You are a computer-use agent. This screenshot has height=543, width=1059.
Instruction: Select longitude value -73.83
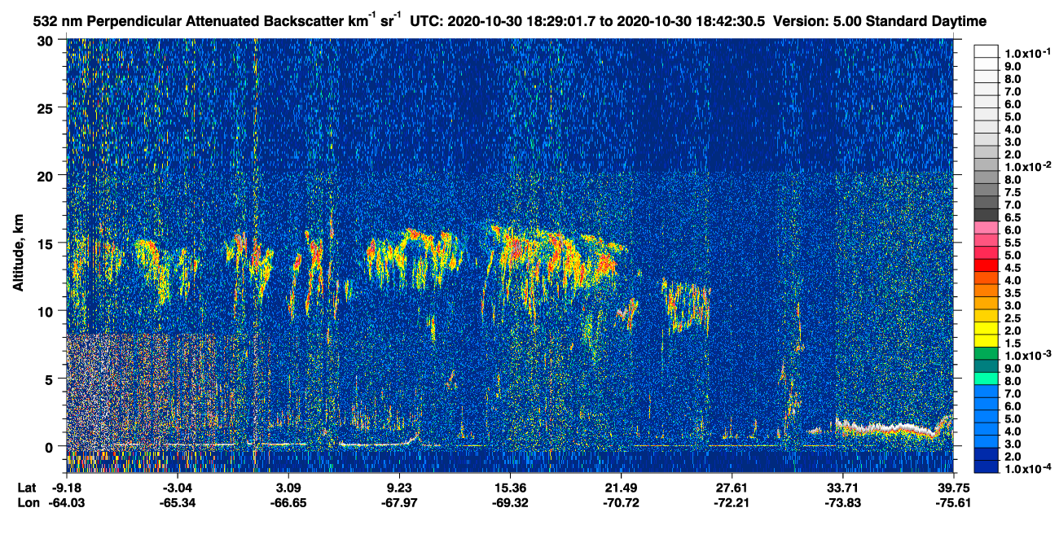[842, 502]
